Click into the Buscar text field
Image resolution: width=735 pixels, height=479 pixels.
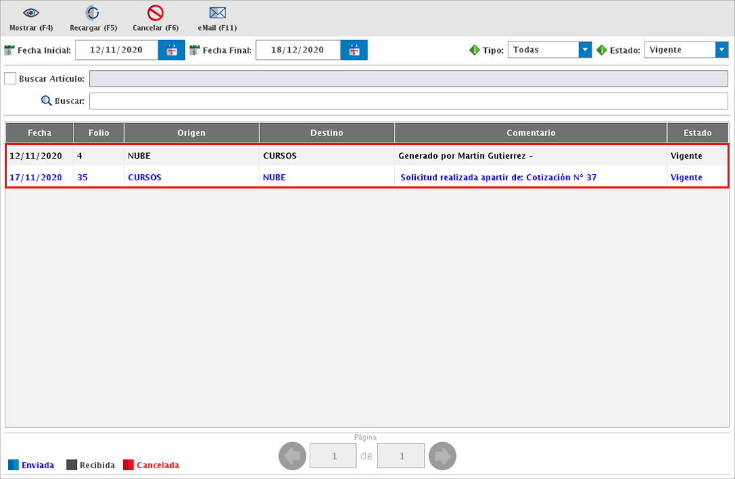pos(408,101)
